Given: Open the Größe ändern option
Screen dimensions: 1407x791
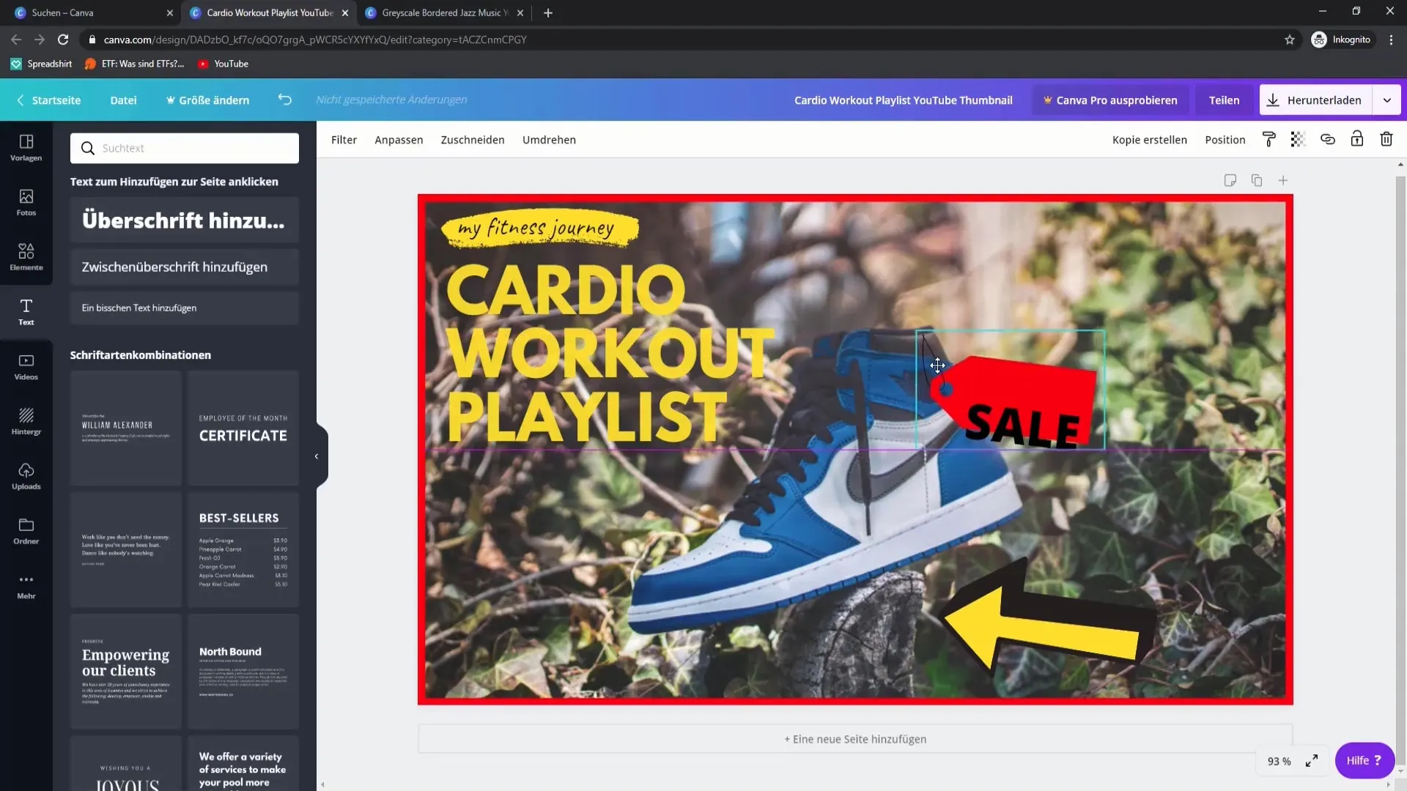Looking at the screenshot, I should tap(207, 100).
